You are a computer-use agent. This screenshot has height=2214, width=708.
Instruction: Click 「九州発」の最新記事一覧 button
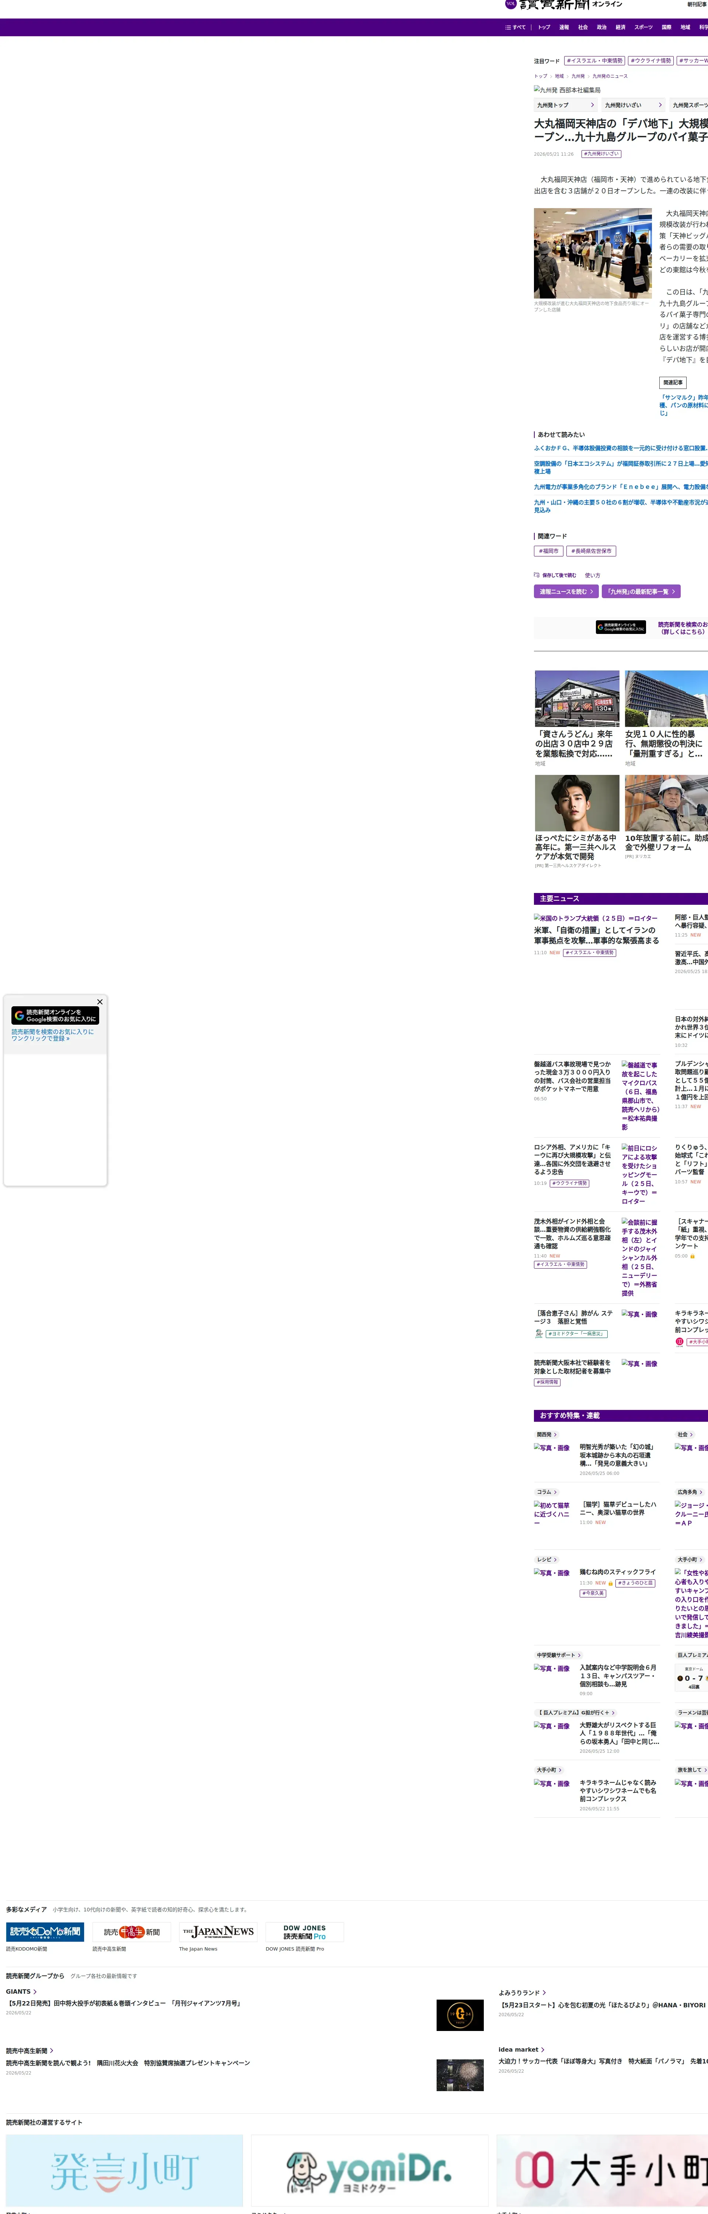coord(641,591)
